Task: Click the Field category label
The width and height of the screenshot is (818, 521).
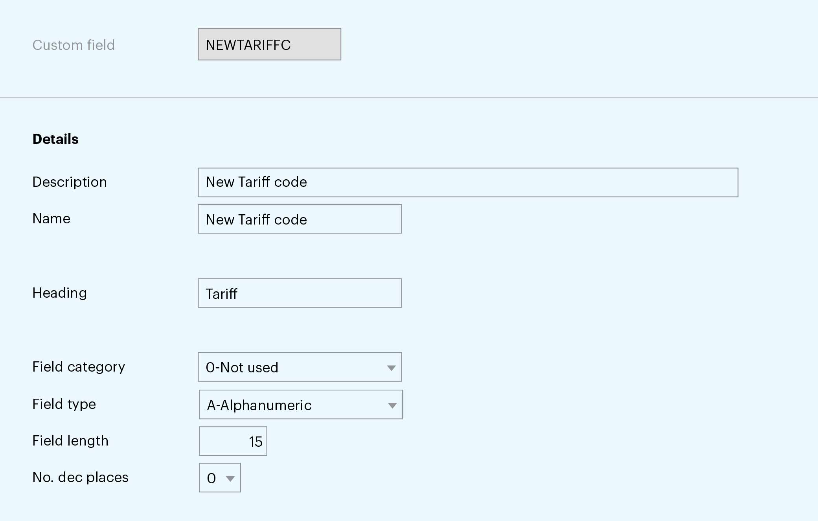Action: (79, 367)
